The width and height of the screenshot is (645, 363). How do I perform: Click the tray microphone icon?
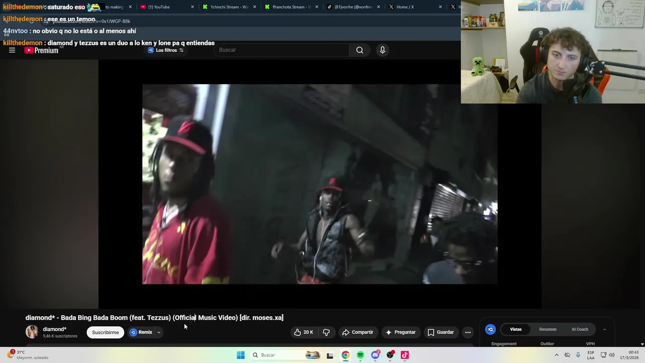coord(578,355)
